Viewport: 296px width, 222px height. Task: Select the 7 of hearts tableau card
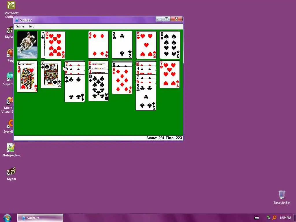(169, 74)
